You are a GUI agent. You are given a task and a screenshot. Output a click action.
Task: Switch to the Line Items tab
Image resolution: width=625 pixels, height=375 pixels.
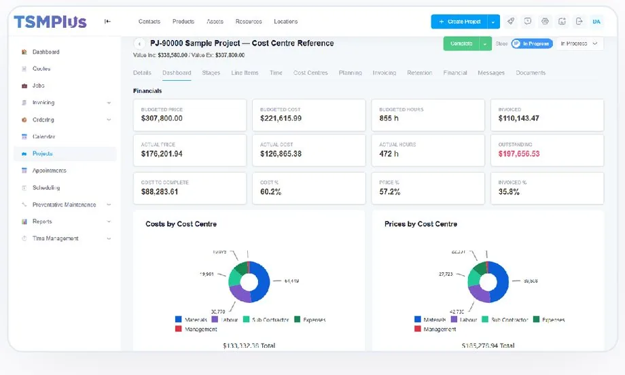point(245,73)
